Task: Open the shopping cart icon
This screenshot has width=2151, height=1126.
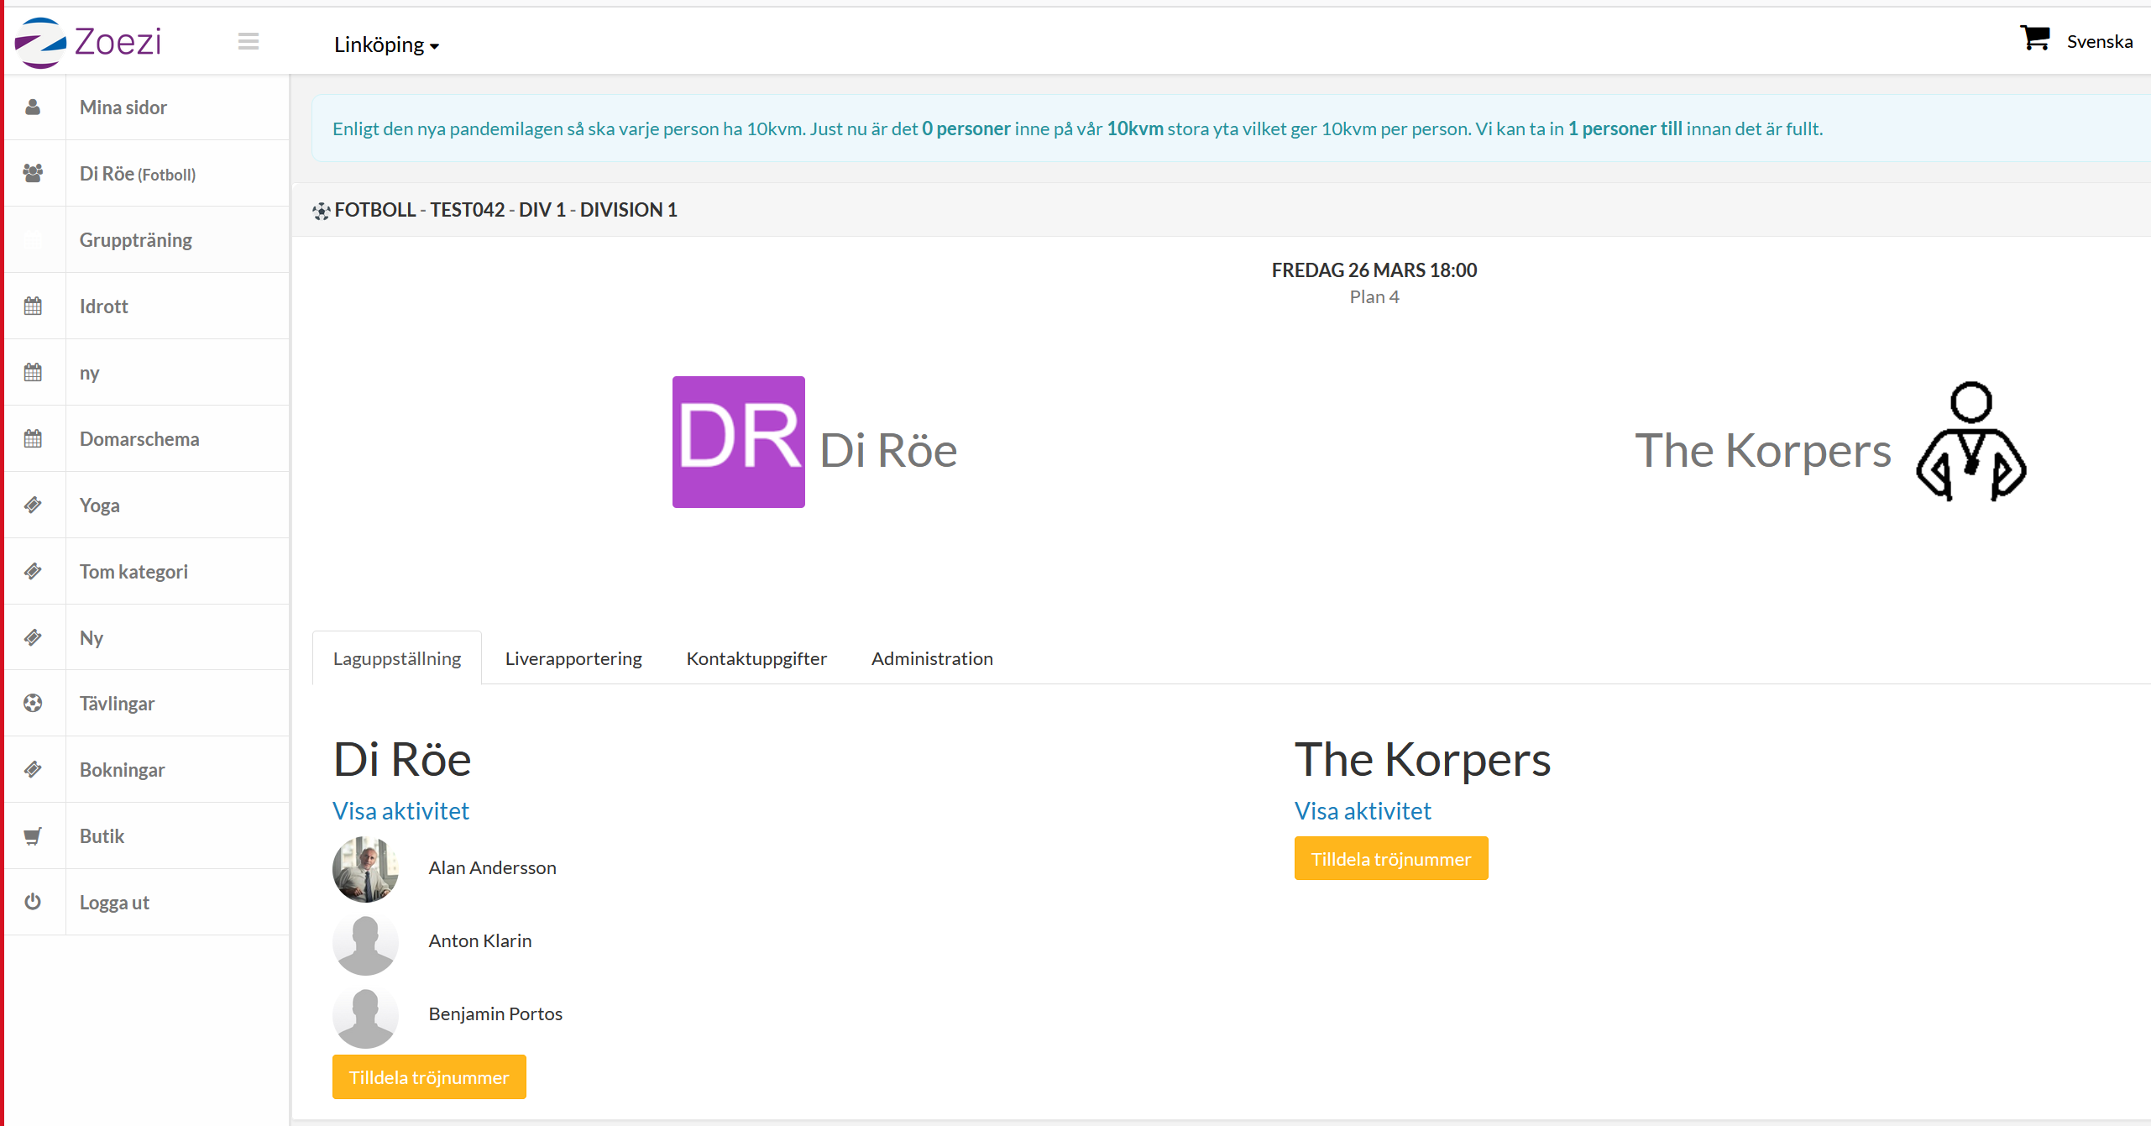Action: 2034,39
